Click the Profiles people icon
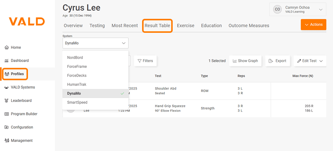 click(7, 74)
